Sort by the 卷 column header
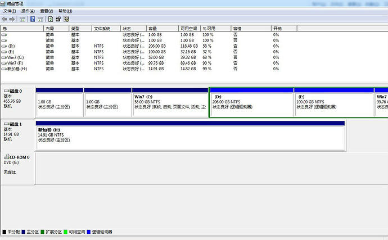This screenshot has width=388, height=240. 22,29
